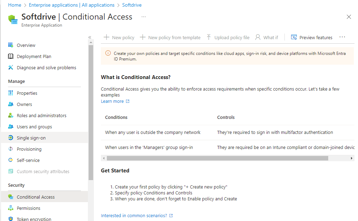Screen dimensions: 358x221
Task: Click the Softdrive application logo icon
Action: pyautogui.click(x=13, y=19)
